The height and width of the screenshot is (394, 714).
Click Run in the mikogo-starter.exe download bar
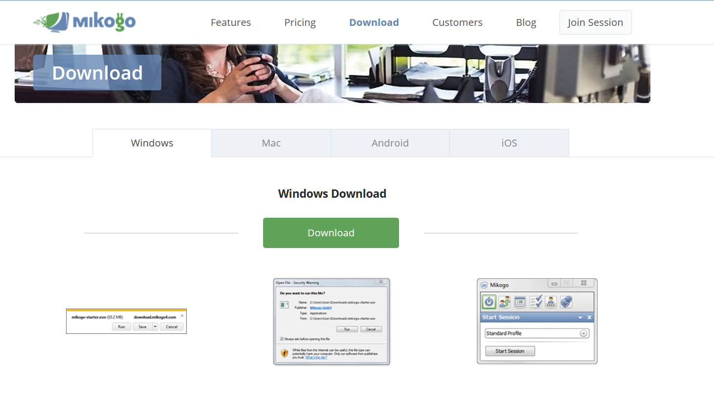coord(122,327)
